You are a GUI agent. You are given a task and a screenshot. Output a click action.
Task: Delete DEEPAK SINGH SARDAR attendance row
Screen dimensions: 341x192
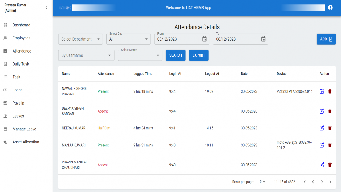(x=330, y=111)
